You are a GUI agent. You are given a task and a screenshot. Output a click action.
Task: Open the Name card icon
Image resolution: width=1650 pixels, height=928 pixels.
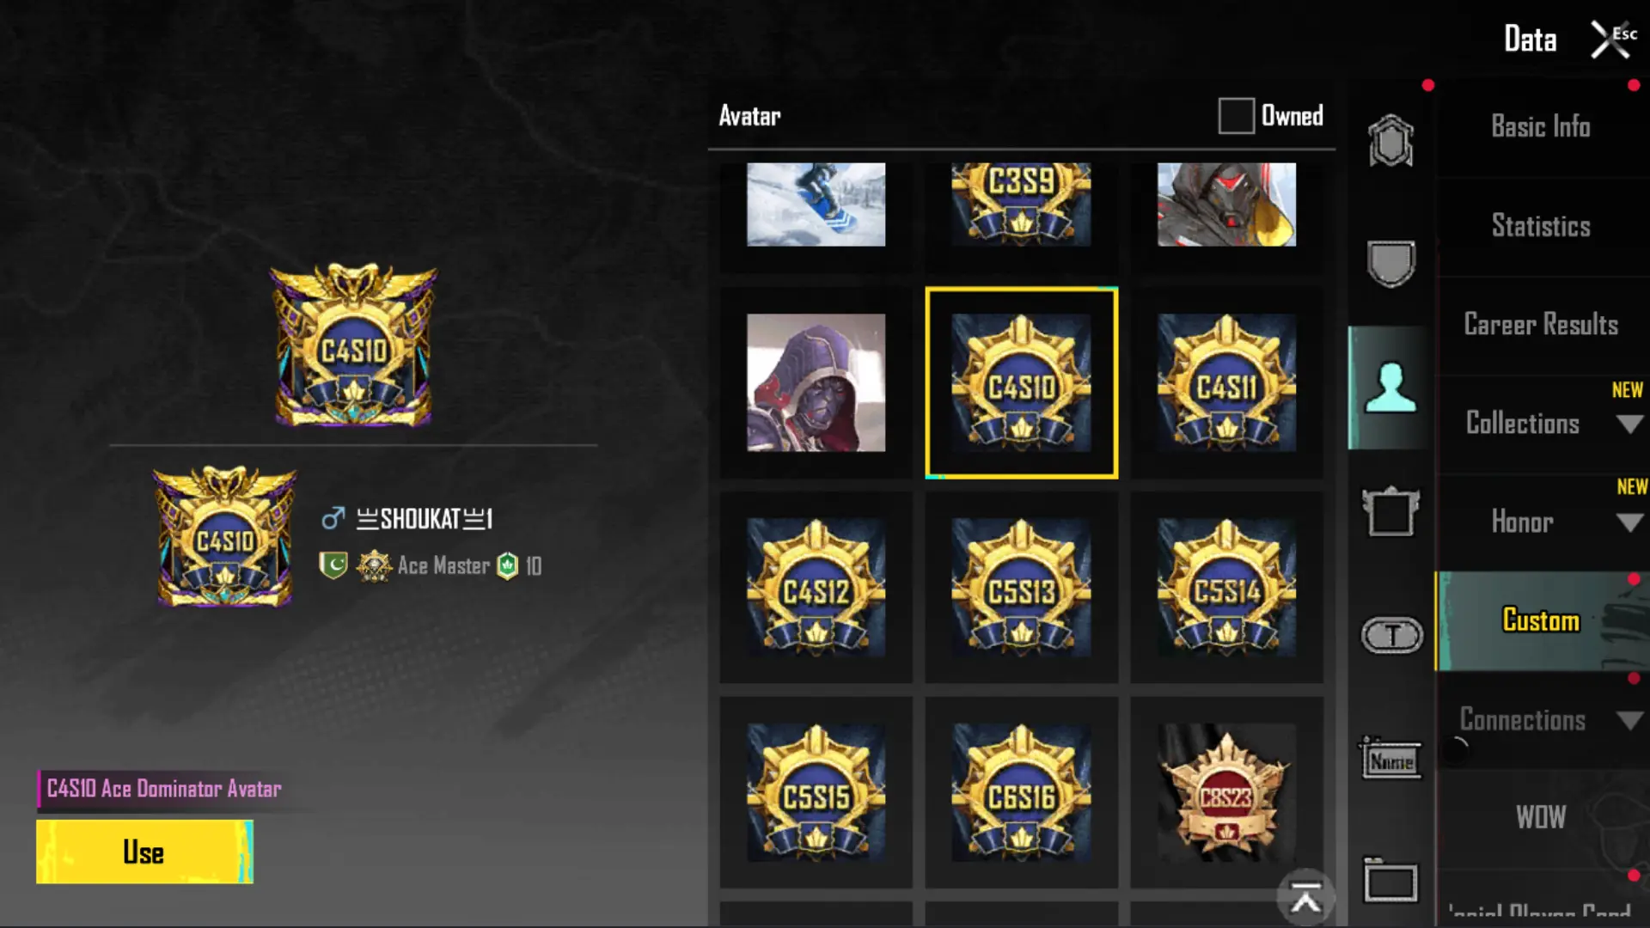point(1391,760)
